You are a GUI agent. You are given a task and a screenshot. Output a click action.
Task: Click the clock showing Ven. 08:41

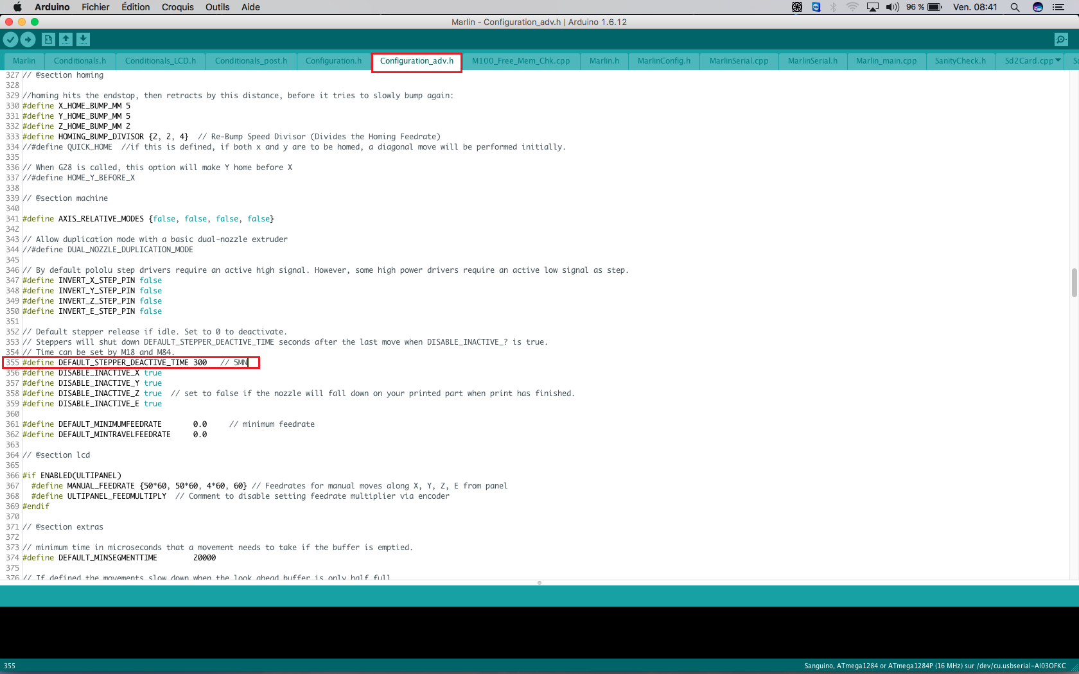975,7
